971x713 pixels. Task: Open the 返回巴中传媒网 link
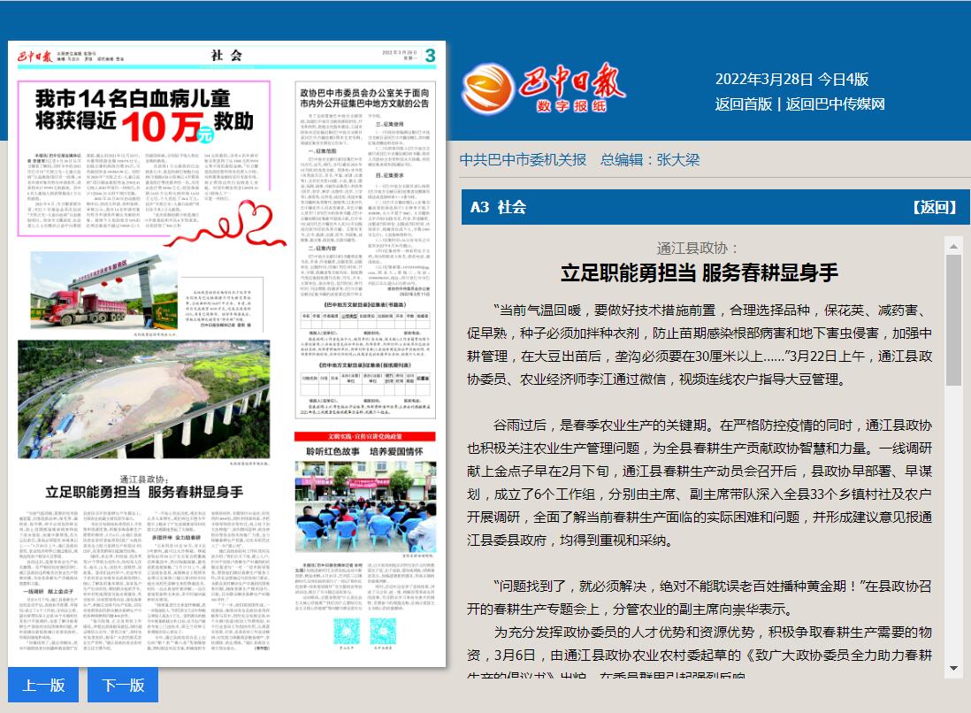pos(835,104)
